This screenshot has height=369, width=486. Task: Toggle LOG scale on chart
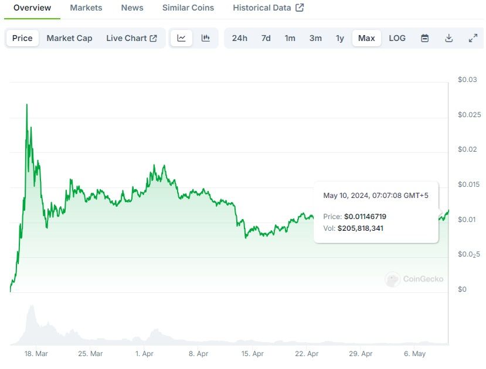coord(397,38)
